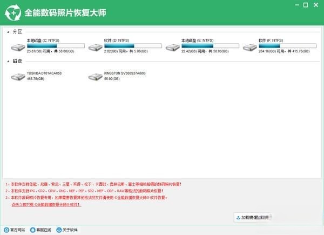Click the F: drive usage bar
The height and width of the screenshot is (235, 324).
coord(288,46)
